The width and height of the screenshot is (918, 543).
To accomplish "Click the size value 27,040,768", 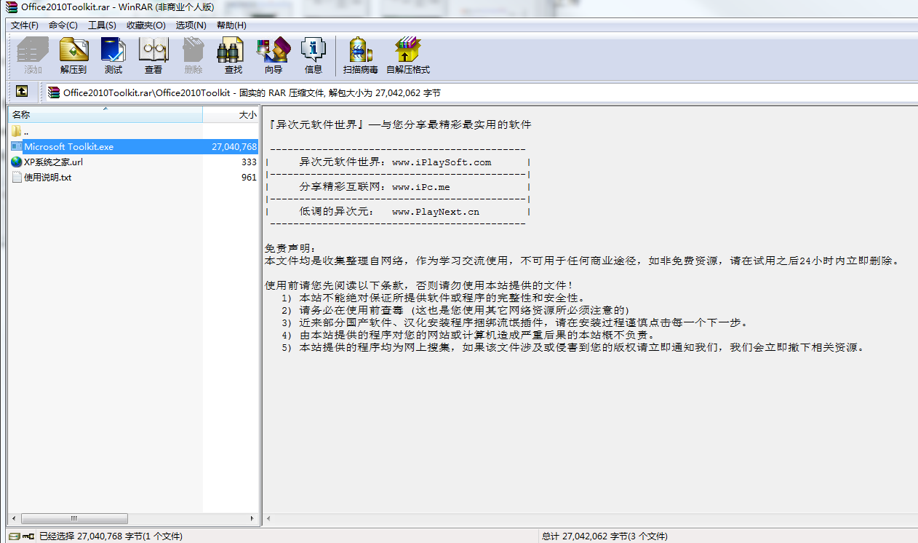I will click(x=234, y=146).
